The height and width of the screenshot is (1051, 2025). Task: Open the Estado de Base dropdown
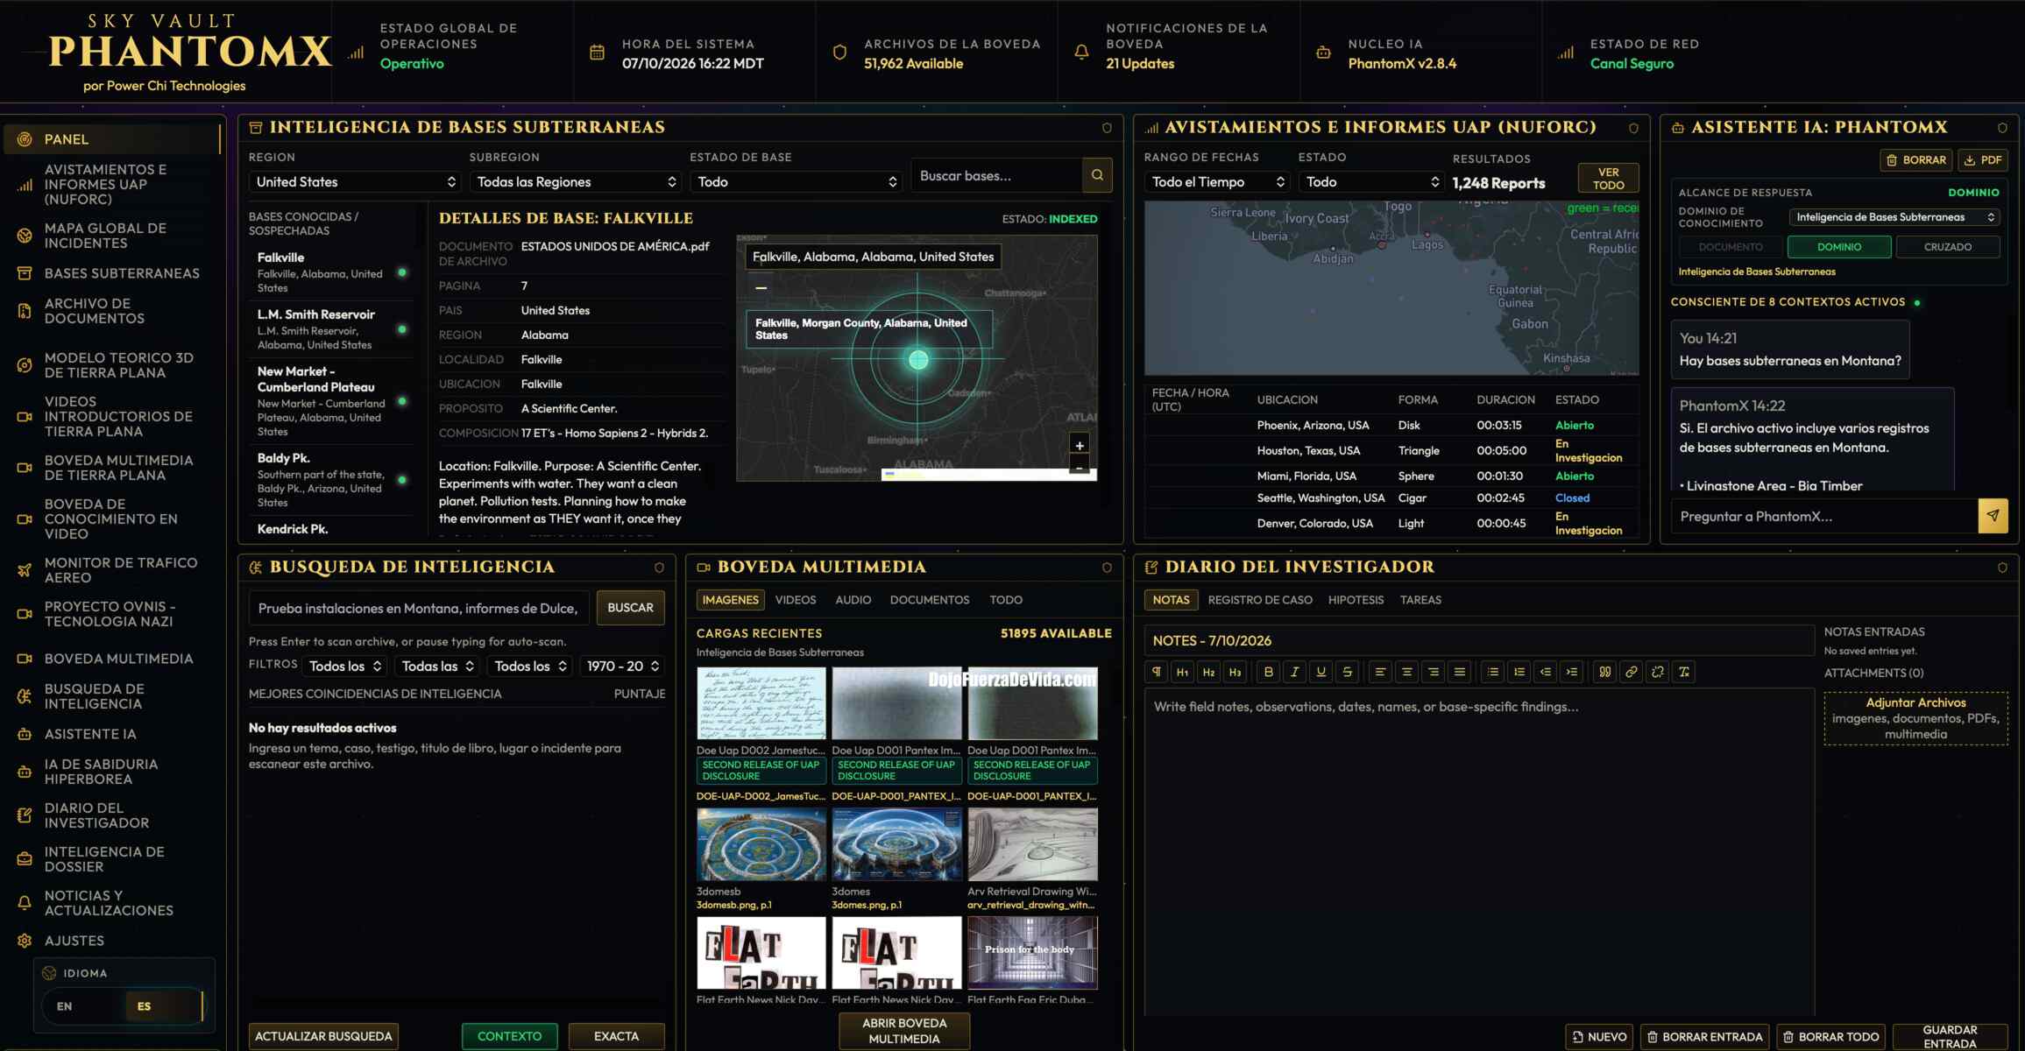[797, 181]
